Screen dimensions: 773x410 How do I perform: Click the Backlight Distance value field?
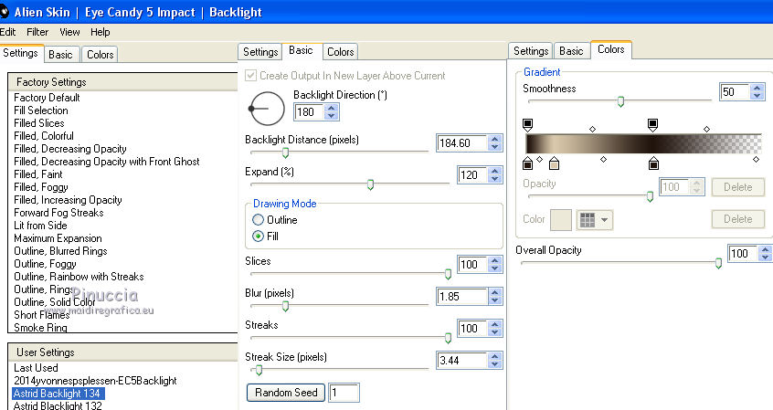click(462, 143)
